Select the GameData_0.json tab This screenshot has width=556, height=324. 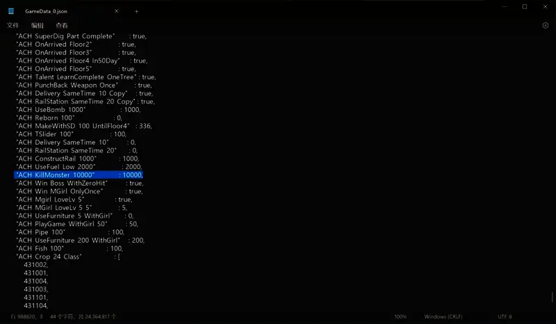(x=63, y=11)
